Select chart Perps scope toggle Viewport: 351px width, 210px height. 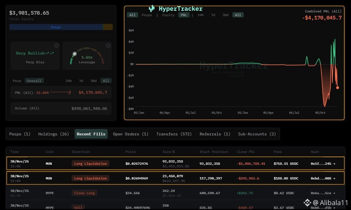(147, 15)
